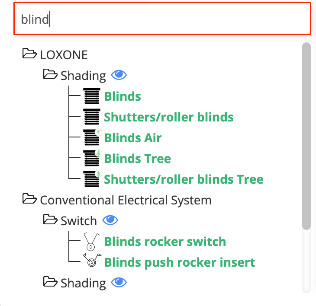Image resolution: width=316 pixels, height=306 pixels.
Task: Click the Blinds device icon
Action: coord(91,96)
